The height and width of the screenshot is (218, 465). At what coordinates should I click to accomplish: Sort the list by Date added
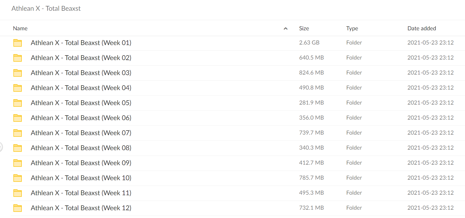pyautogui.click(x=422, y=28)
